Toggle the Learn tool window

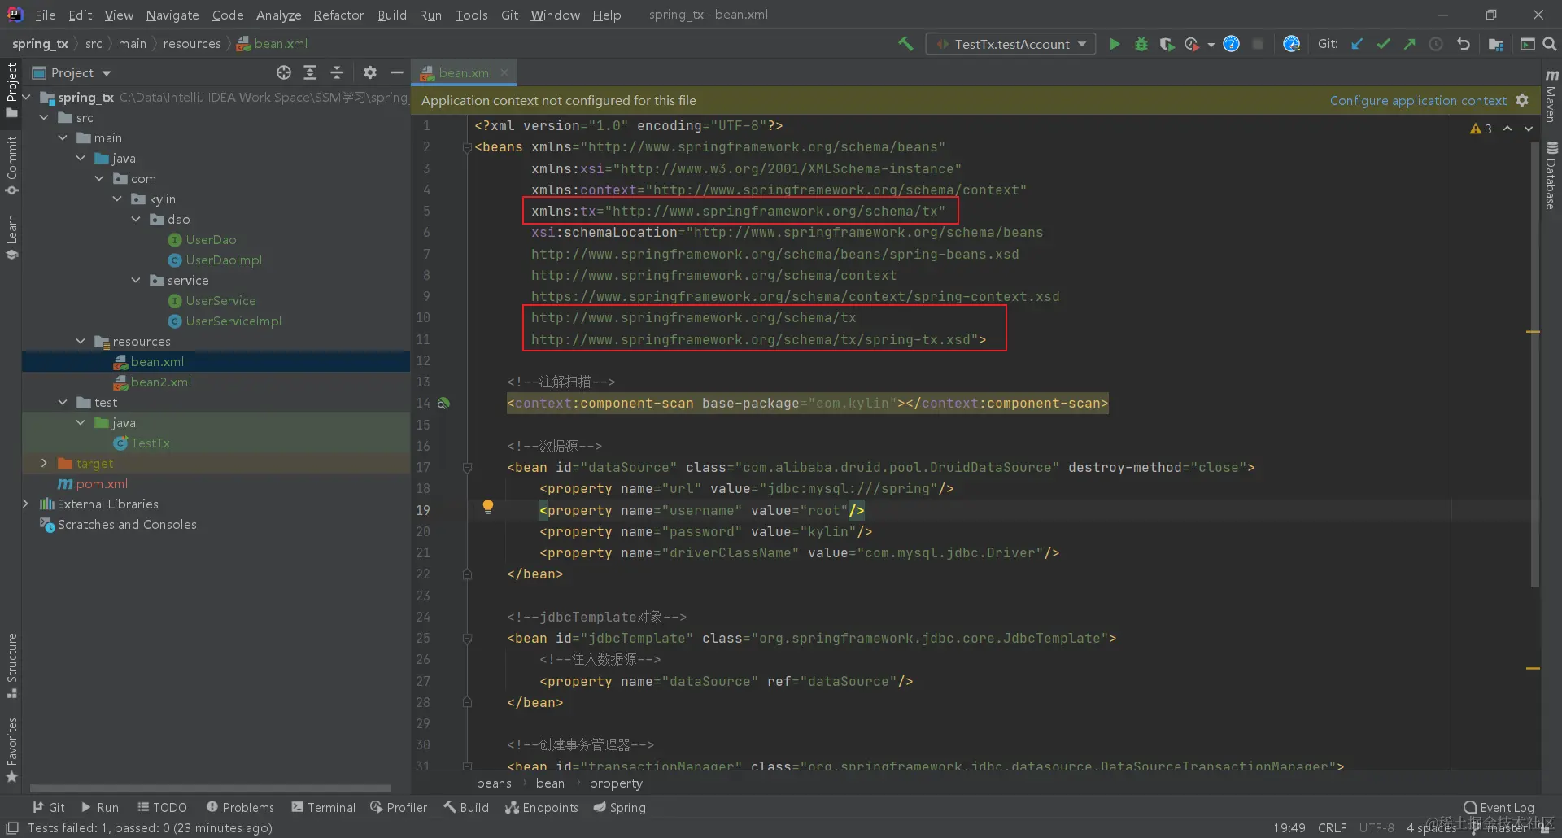coord(11,237)
